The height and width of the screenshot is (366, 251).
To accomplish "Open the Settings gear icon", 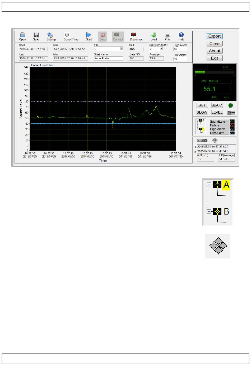I will [50, 35].
